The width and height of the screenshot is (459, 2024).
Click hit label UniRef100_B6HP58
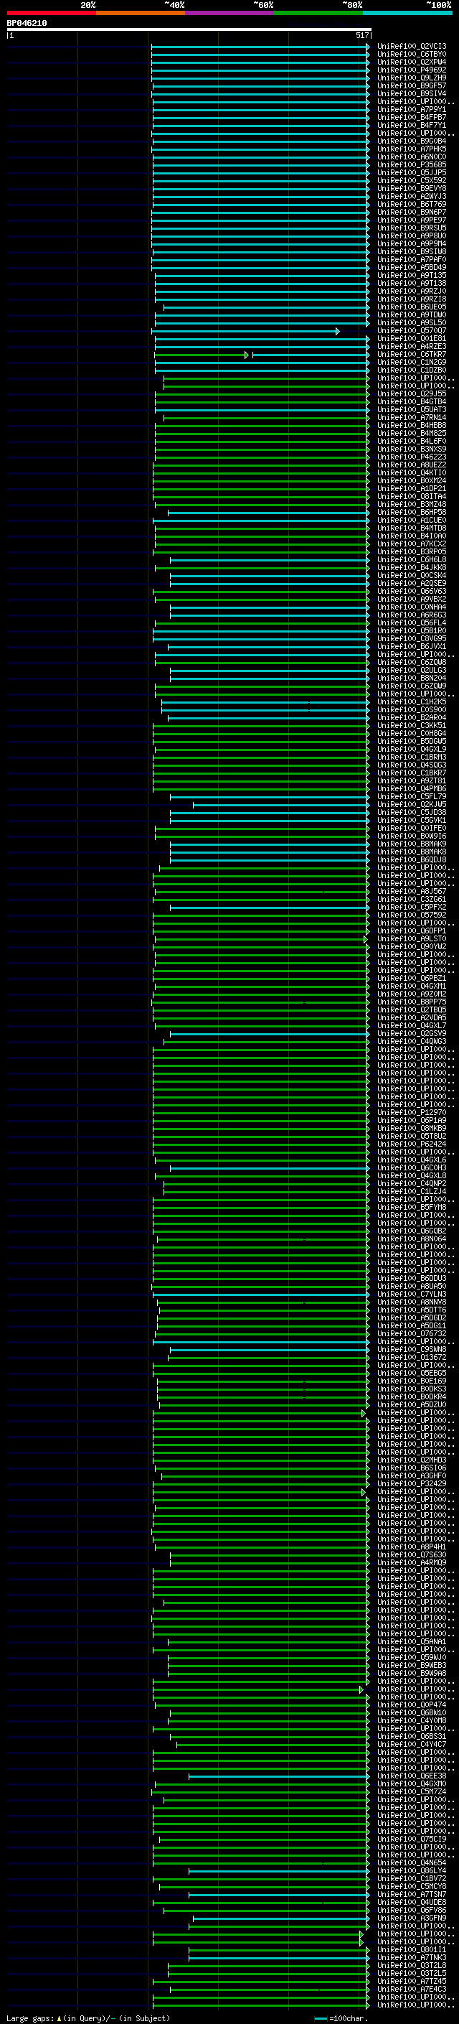click(x=412, y=513)
